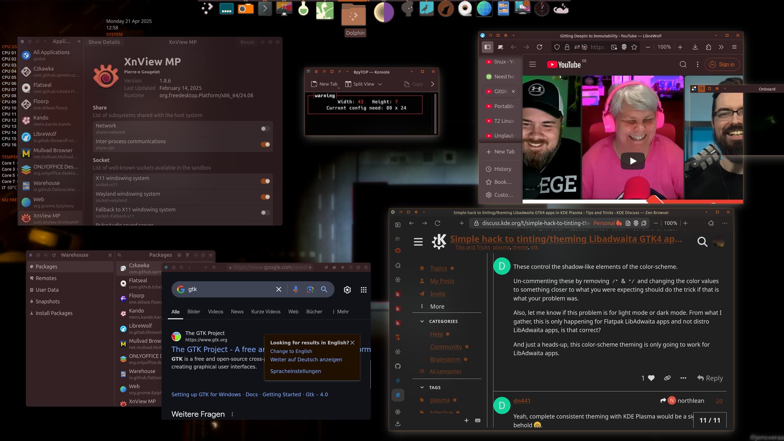Open Dolphin file manager from the dock
Viewport: 784px width, 441px height.
[354, 14]
